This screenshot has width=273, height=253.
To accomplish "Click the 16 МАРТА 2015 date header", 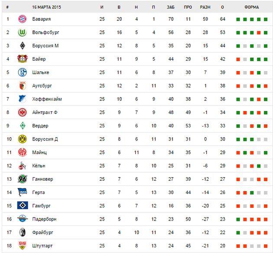I will (x=47, y=7).
